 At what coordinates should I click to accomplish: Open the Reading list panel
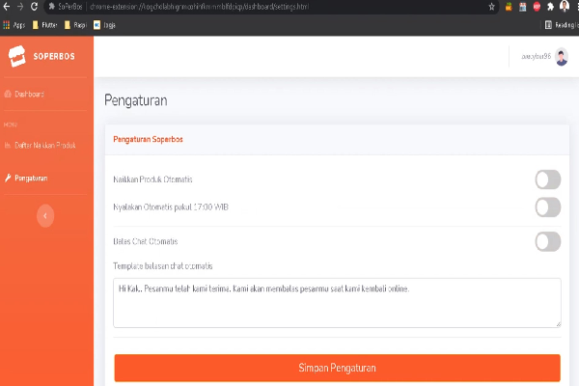[562, 25]
